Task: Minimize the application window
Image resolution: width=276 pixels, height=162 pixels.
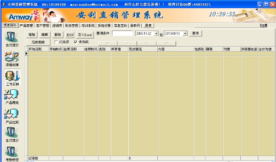Action: pos(260,4)
